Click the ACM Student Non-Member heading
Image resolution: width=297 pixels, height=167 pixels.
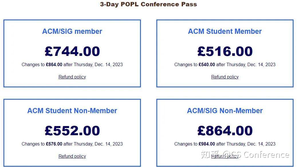click(x=72, y=111)
